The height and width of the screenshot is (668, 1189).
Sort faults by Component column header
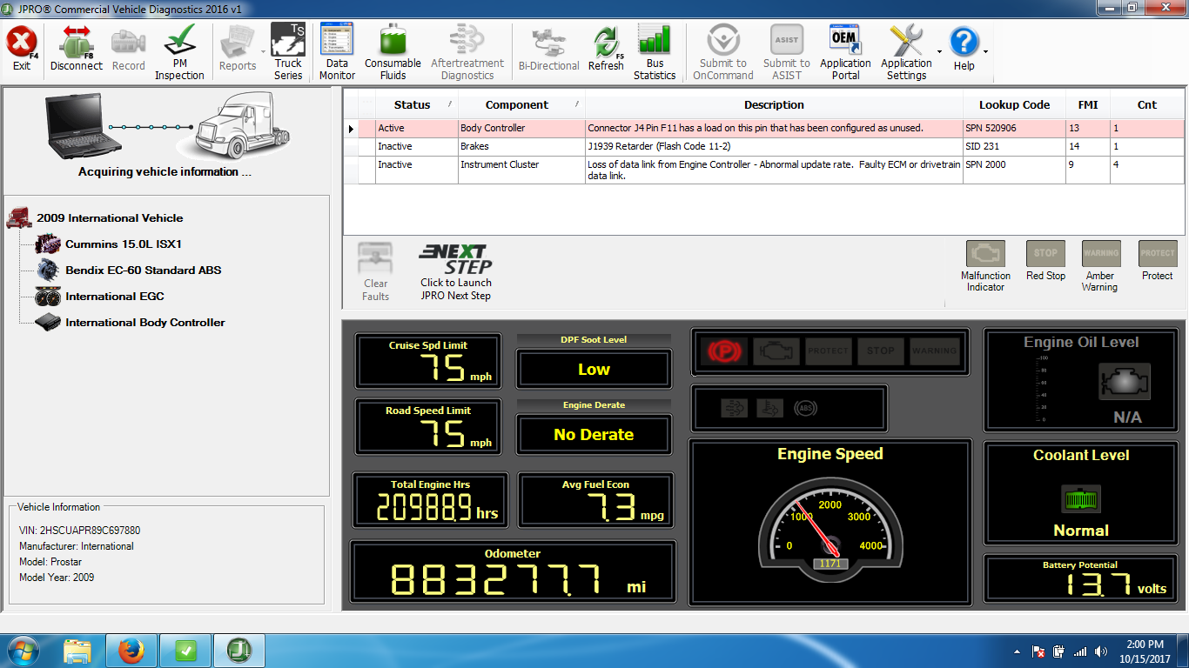(517, 105)
